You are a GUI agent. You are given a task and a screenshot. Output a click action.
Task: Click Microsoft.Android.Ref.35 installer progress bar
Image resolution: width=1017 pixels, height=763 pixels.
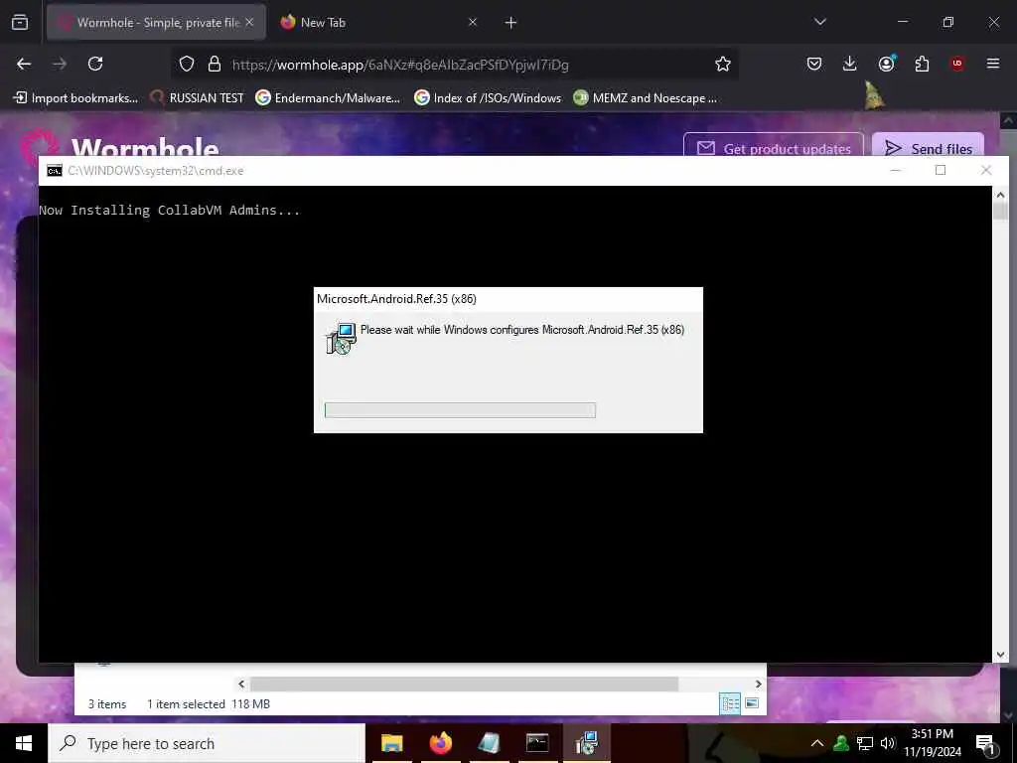460,410
